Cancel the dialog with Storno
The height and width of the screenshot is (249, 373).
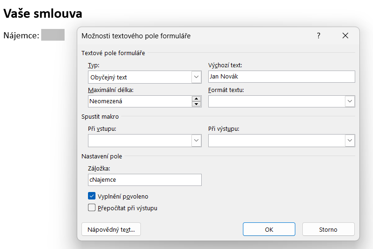(328, 229)
